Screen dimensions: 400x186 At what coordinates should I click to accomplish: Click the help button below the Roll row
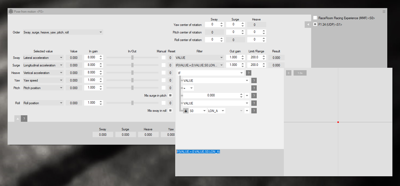coord(24,119)
